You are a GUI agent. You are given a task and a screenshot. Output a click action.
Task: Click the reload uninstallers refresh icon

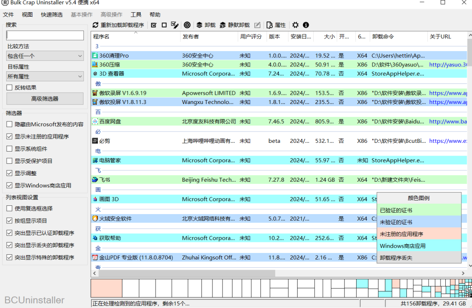[x=95, y=25]
